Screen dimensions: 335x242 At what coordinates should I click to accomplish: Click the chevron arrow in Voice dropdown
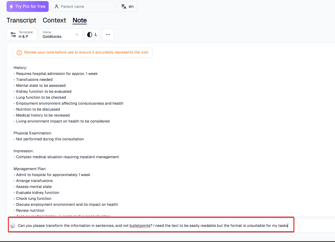77,35
